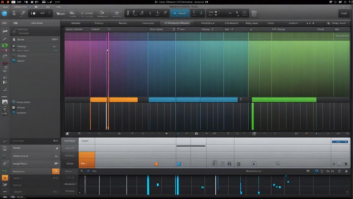
Task: Select the longer second orange clip on track
Action: [123, 100]
